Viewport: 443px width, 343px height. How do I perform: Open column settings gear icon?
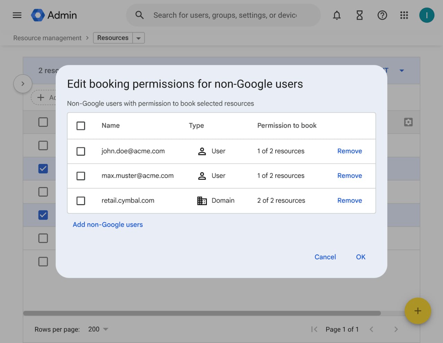[x=408, y=122]
